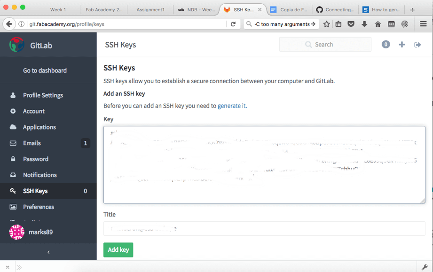Switch to the Copia de F... tab

[290, 10]
